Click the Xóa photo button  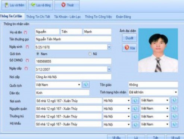pos(130,48)
